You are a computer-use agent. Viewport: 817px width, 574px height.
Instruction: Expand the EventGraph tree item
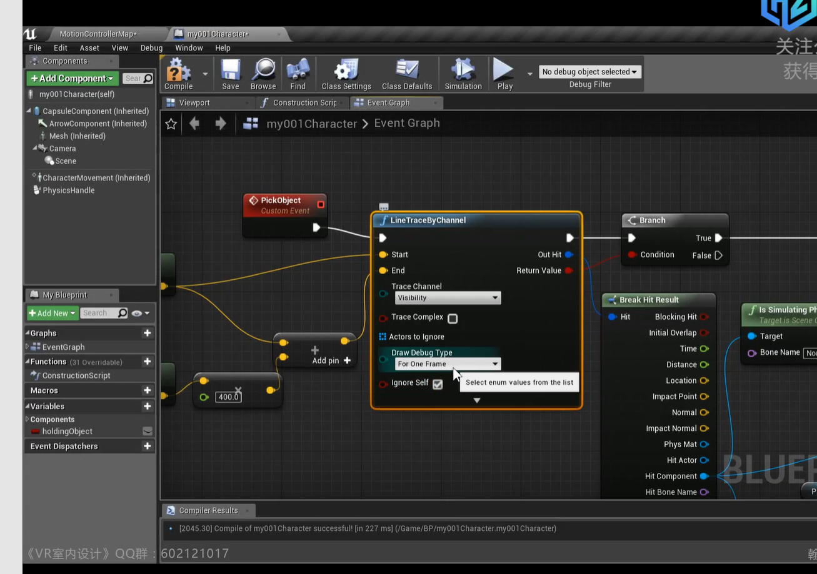[28, 347]
